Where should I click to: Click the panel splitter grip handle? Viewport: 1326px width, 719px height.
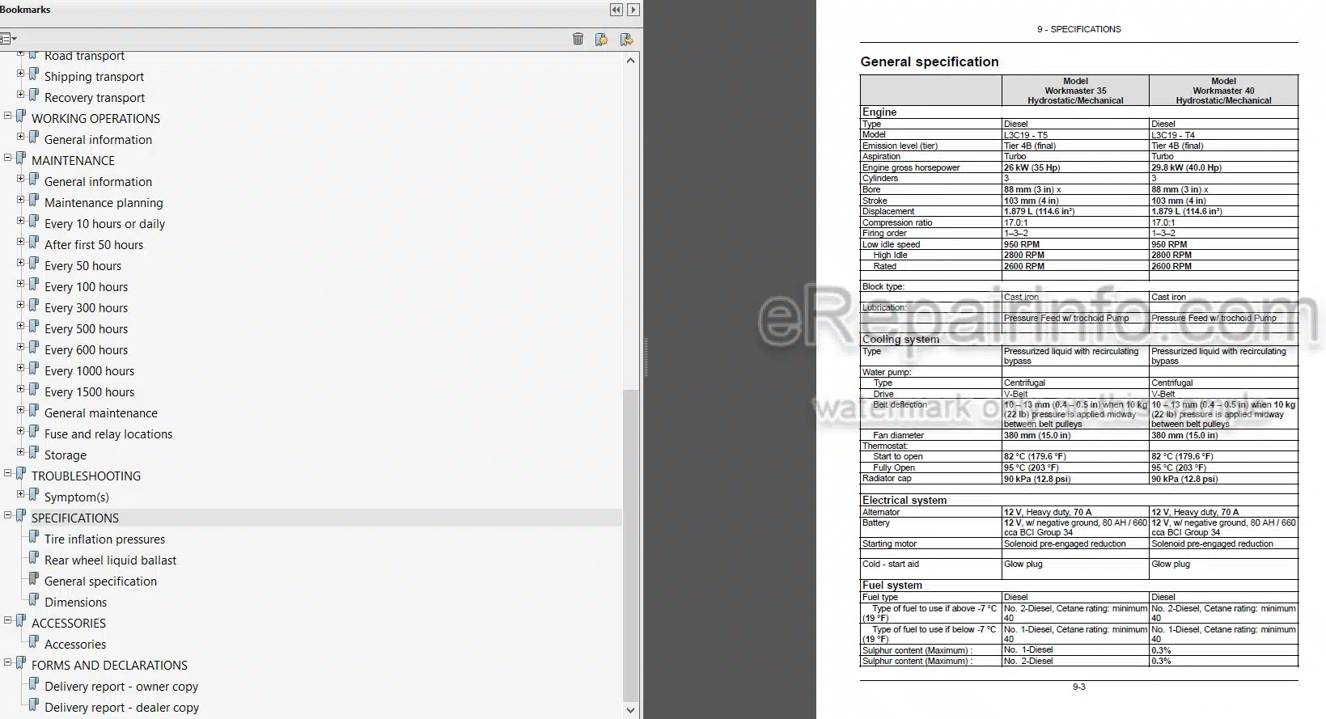pos(646,357)
